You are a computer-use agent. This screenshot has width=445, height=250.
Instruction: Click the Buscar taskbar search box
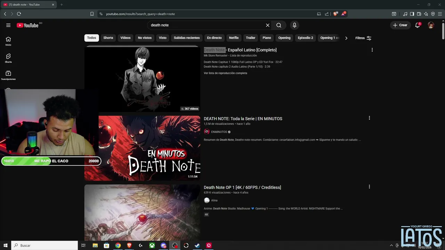click(x=44, y=245)
